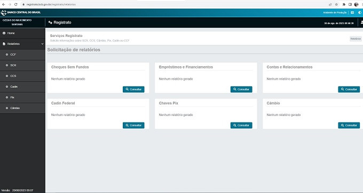Click the Relatórios breadcrumb badge
The image size is (363, 193).
[x=356, y=38]
